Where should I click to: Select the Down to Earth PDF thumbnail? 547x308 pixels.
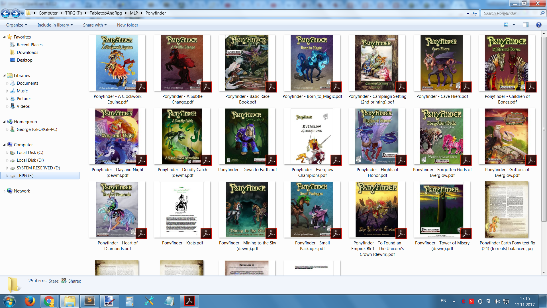247,136
